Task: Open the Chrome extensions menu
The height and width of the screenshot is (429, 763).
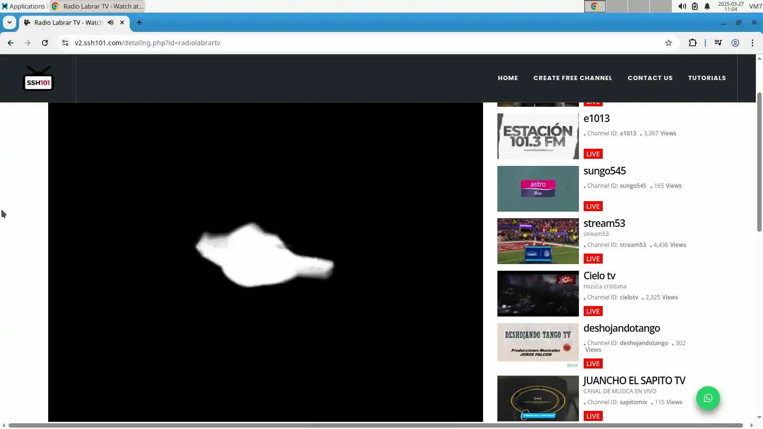Action: [x=692, y=43]
